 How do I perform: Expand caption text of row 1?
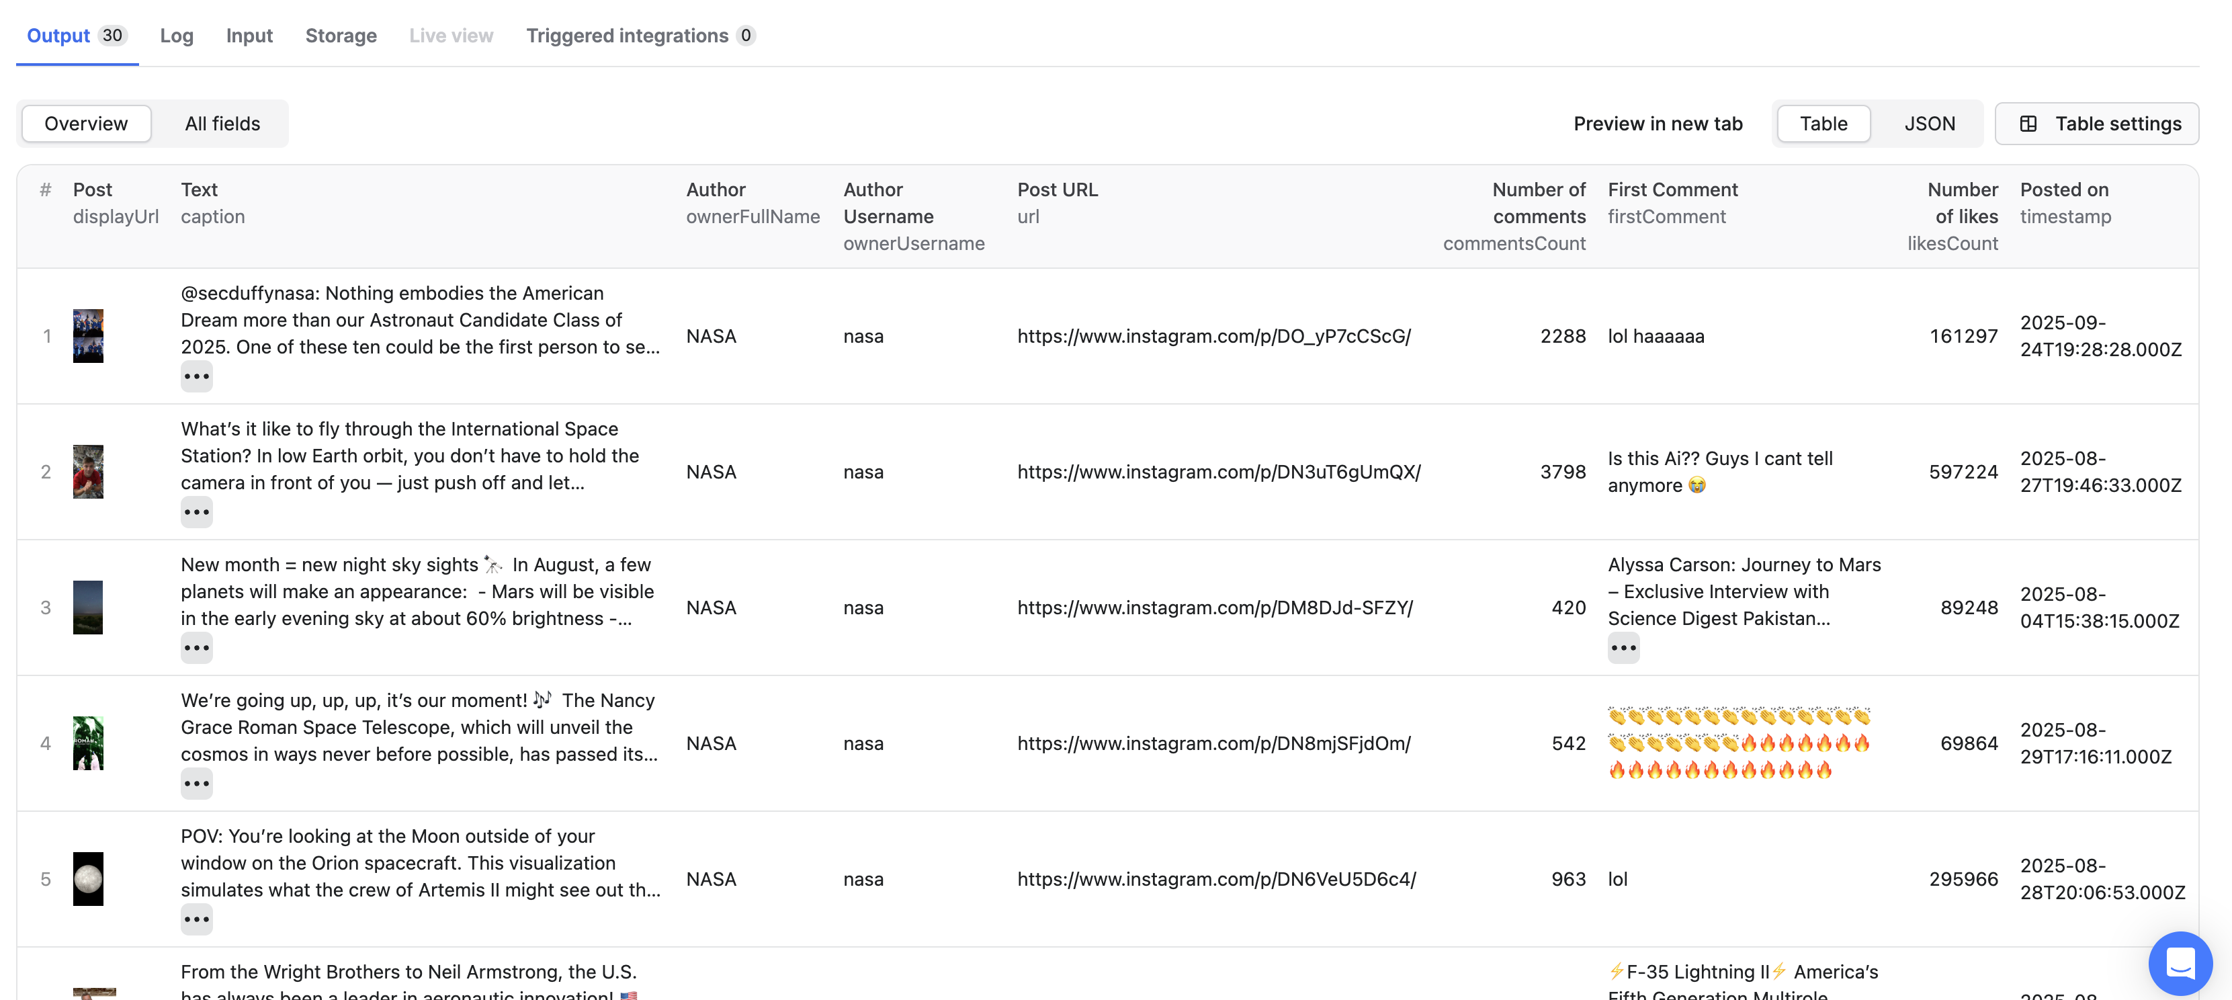[197, 377]
